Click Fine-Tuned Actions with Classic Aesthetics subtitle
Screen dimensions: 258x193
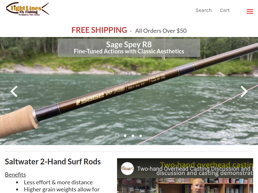[129, 51]
